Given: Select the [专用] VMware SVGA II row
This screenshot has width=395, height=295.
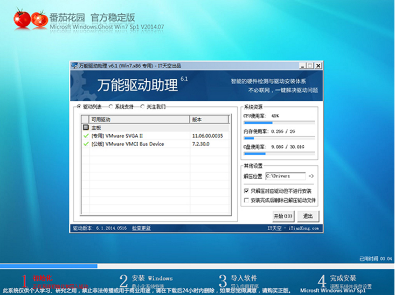Looking at the screenshot, I should [x=156, y=136].
